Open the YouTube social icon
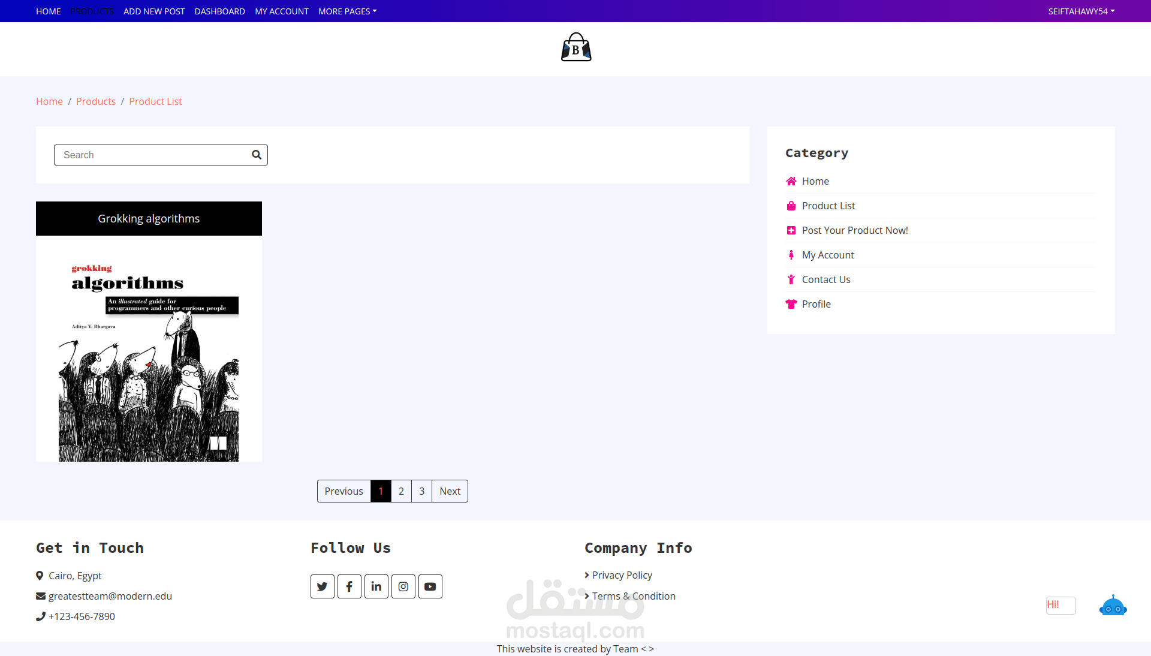1151x656 pixels. click(430, 586)
